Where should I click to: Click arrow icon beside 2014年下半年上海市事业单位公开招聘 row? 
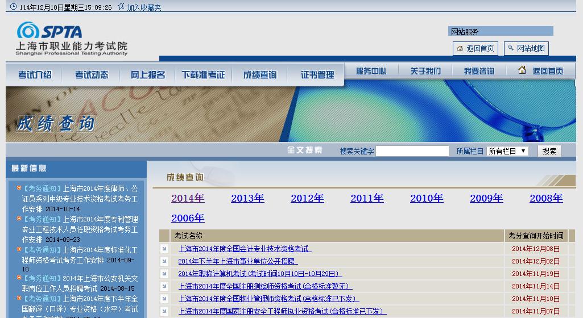[164, 261]
